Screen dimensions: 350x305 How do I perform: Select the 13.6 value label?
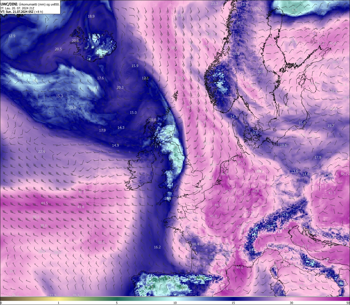(294, 171)
